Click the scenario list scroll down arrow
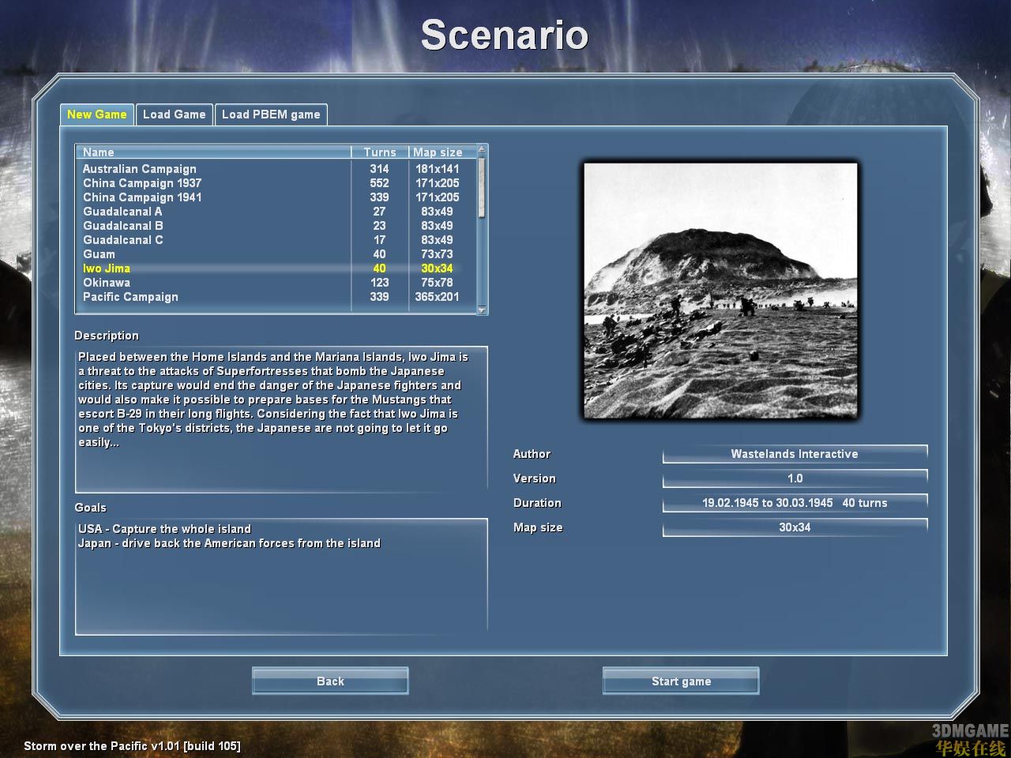Image resolution: width=1011 pixels, height=758 pixels. click(x=483, y=310)
